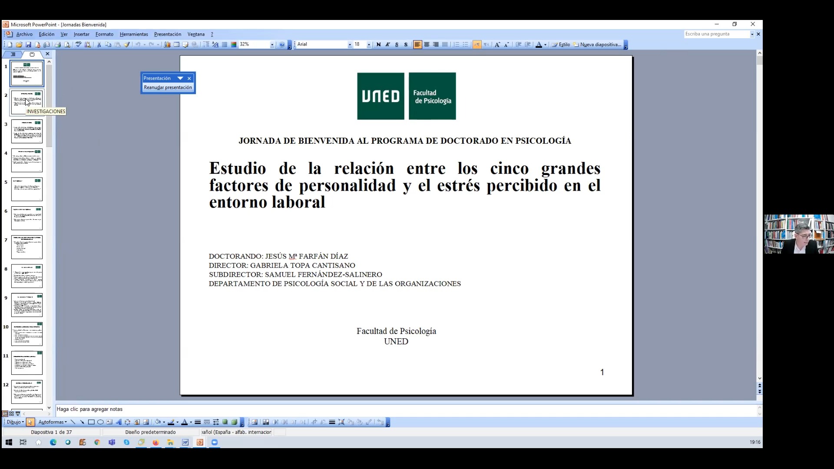
Task: Increase font size with large A icon
Action: click(x=497, y=45)
